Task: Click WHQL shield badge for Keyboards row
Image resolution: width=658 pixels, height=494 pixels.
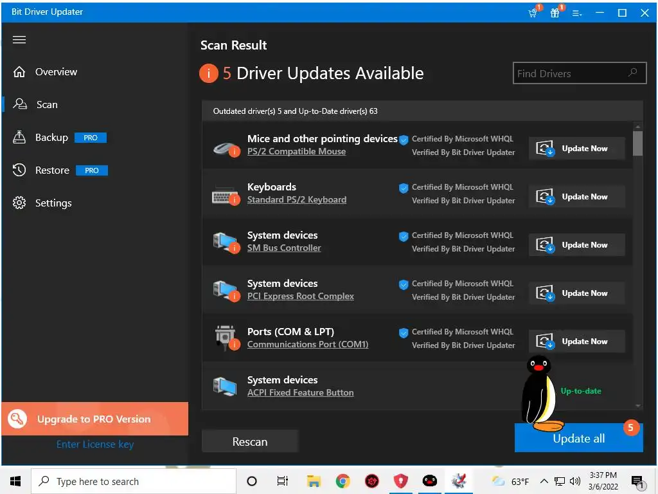Action: (x=404, y=188)
